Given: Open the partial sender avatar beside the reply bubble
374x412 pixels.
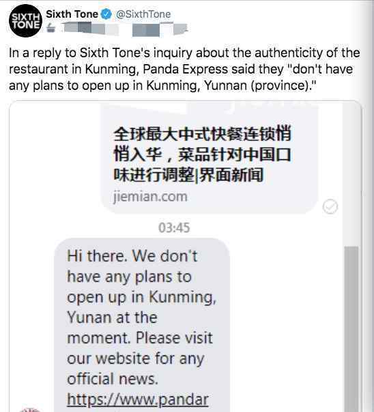Looking at the screenshot, I should tap(30, 409).
